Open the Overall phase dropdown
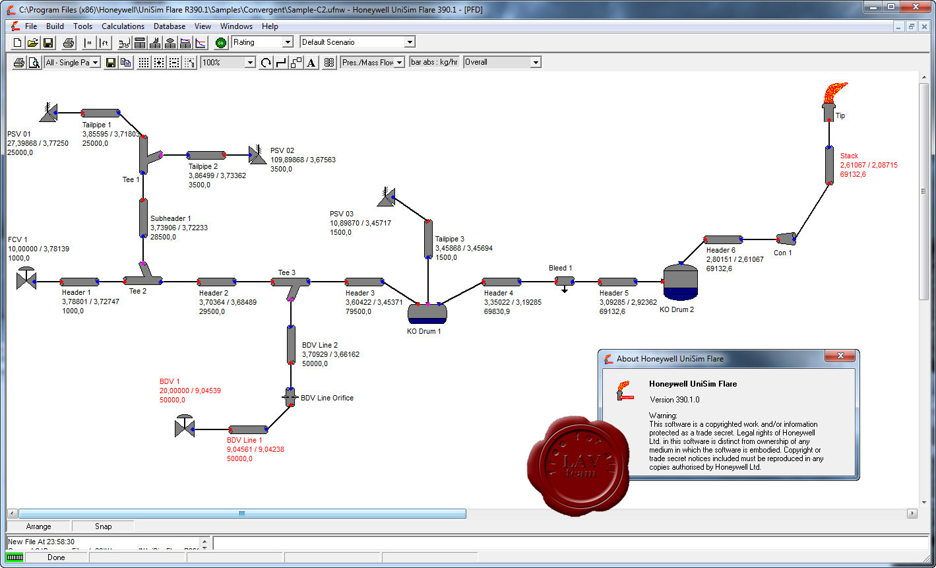 (535, 63)
